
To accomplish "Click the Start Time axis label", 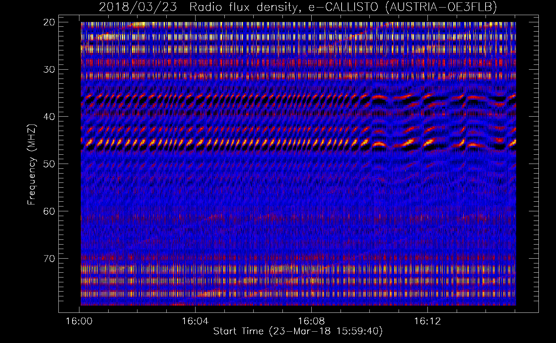I will 298,331.
